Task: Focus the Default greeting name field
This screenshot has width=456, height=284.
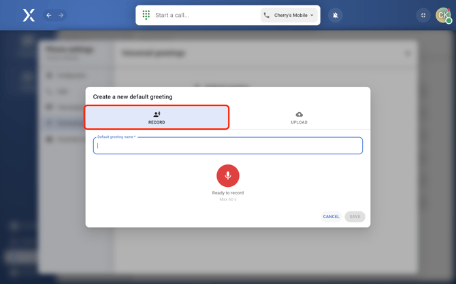Action: (x=228, y=146)
